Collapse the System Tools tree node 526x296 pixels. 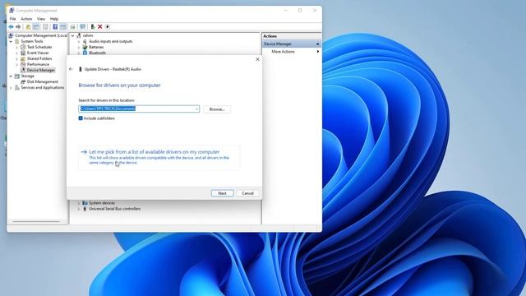(x=11, y=41)
